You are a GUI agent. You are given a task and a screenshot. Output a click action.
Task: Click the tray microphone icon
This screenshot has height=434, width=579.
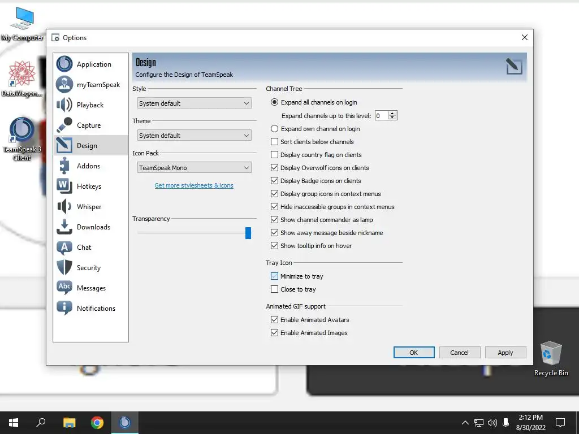click(x=506, y=423)
